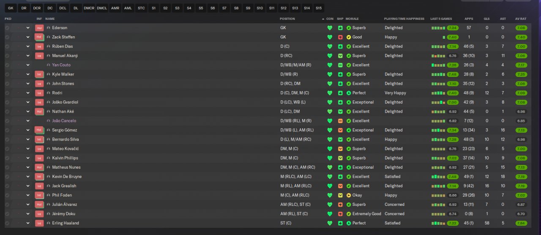The width and height of the screenshot is (541, 235).
Task: Click Joško Gvardiol's Exceptional morale icon
Action: point(349,102)
